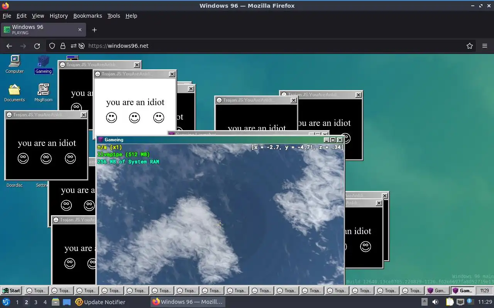Click the x y z coordinates readout in Gameing
The height and width of the screenshot is (308, 494).
297,147
